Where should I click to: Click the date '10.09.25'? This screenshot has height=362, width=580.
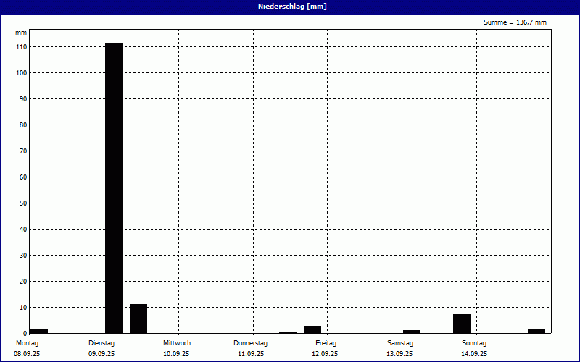point(176,354)
